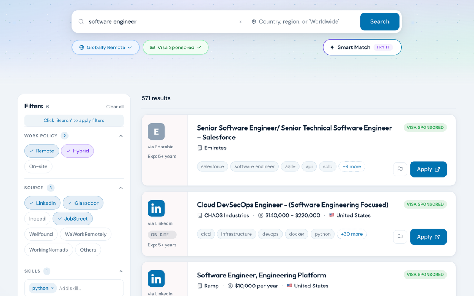Click the location pin icon

[x=254, y=21]
